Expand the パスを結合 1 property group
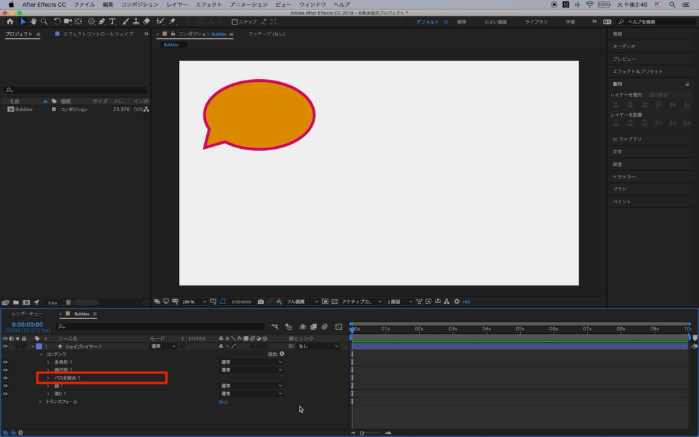Viewport: 699px width, 437px height. point(48,378)
